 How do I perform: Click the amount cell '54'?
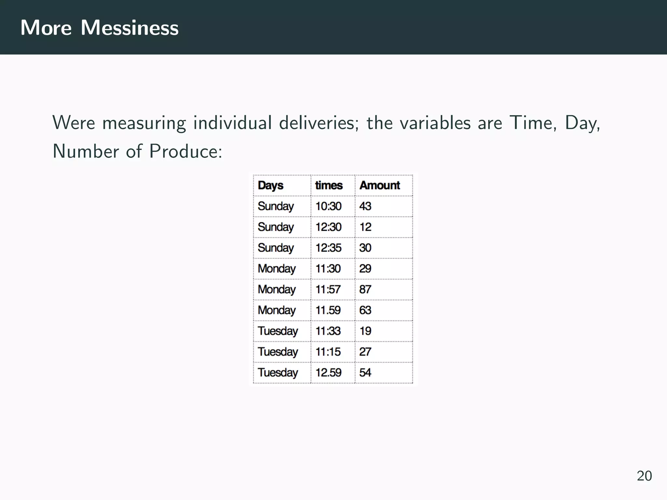coord(384,373)
